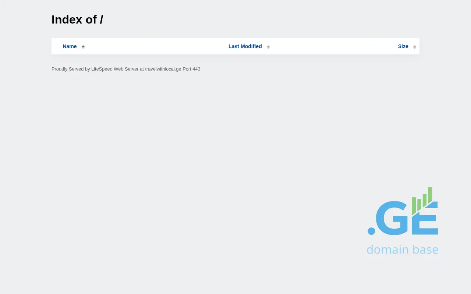Click 'travelwithlocal.ge' in the footer line
The height and width of the screenshot is (294, 471).
(x=163, y=69)
